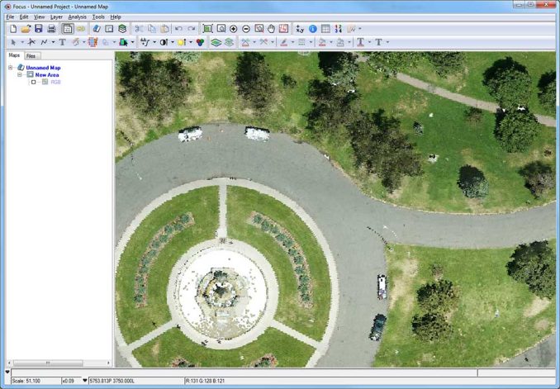The height and width of the screenshot is (389, 560).
Task: Collapse the Unnamed Map tree node
Action: pyautogui.click(x=11, y=68)
